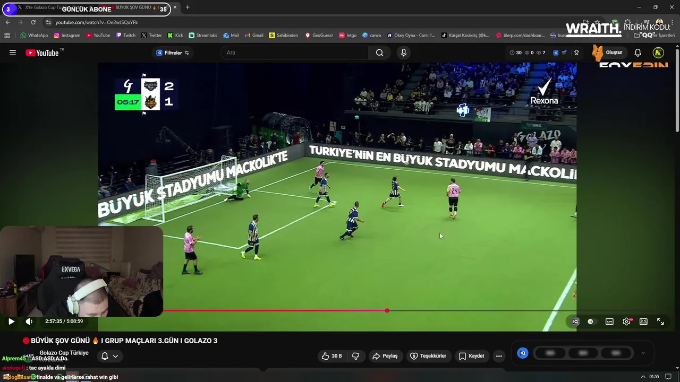
Task: Click the page vertical scrollbar
Action: (x=677, y=90)
